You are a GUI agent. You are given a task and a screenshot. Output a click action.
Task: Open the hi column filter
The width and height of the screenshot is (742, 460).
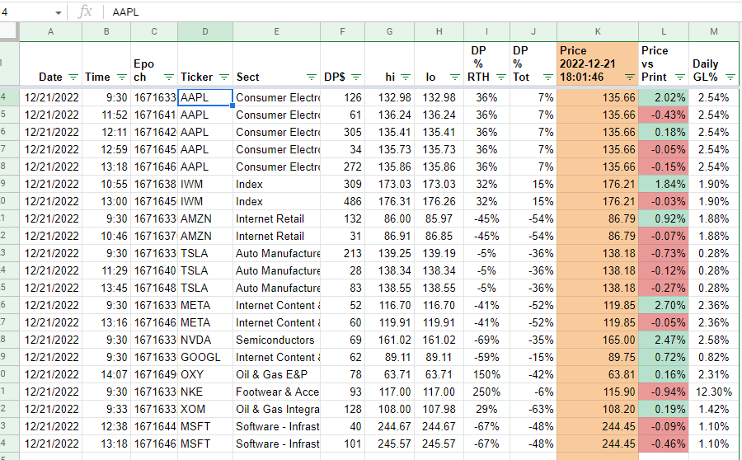click(x=406, y=77)
